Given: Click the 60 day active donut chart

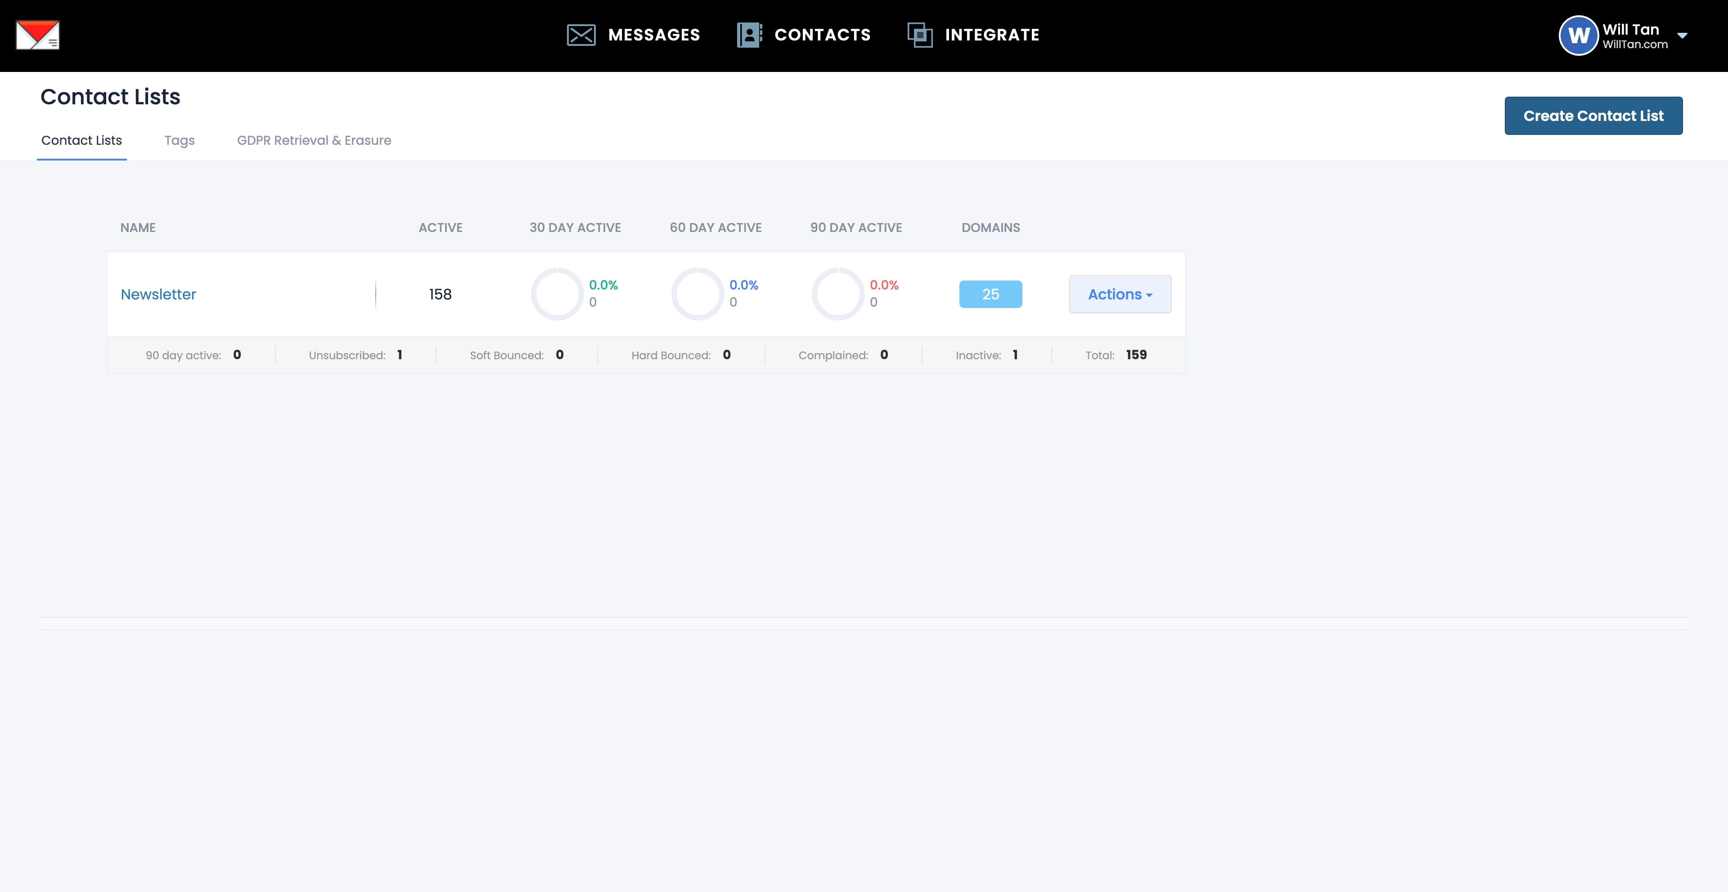Looking at the screenshot, I should pos(697,294).
